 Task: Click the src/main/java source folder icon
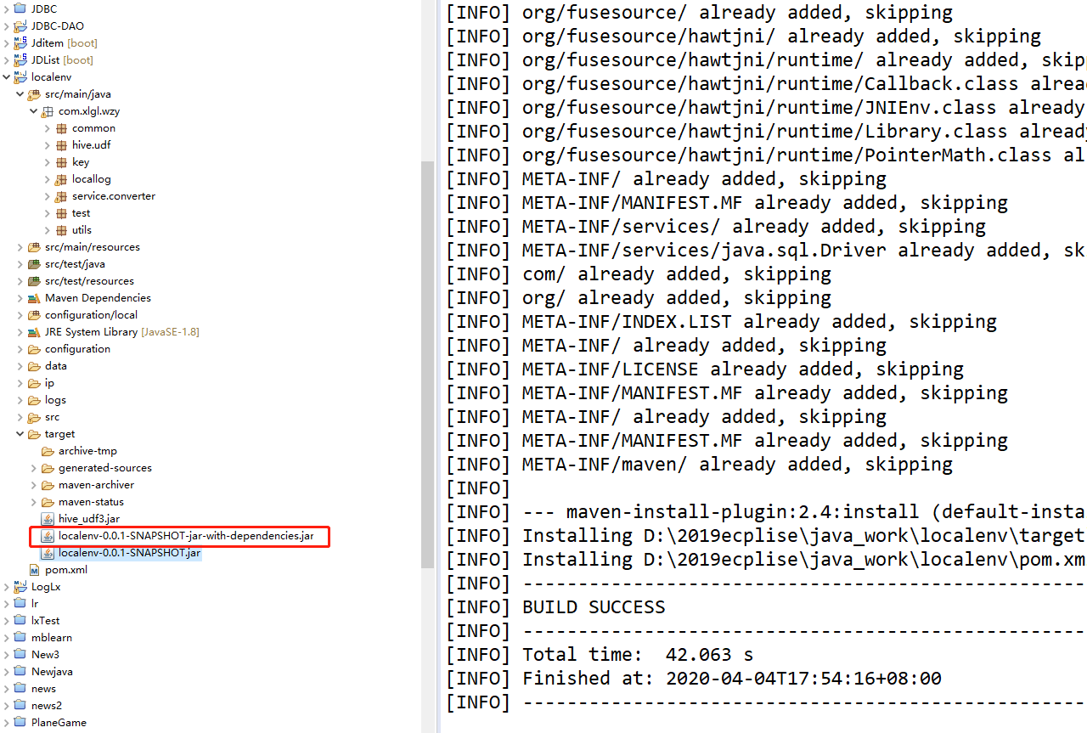34,93
